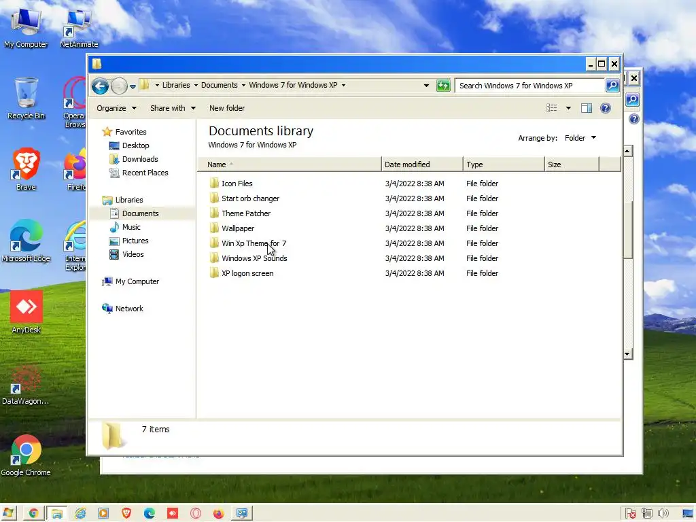Click the search magnifier button

point(612,85)
